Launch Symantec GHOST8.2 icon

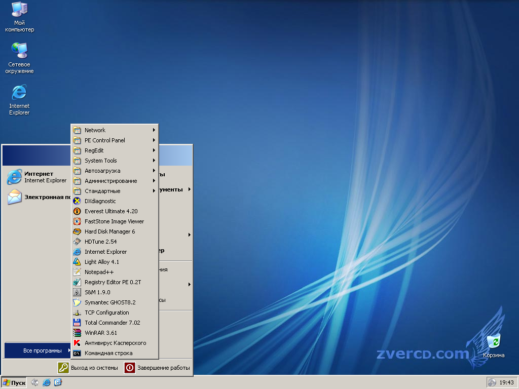tap(77, 302)
